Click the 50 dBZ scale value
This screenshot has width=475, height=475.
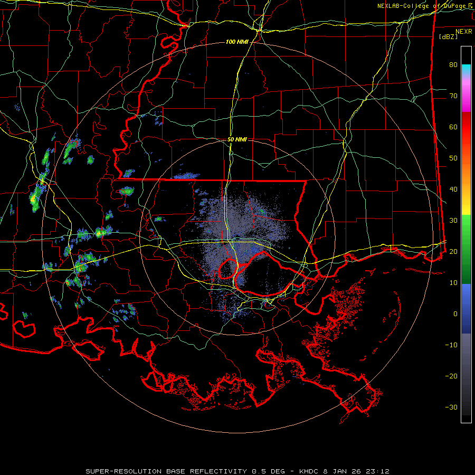coord(453,158)
